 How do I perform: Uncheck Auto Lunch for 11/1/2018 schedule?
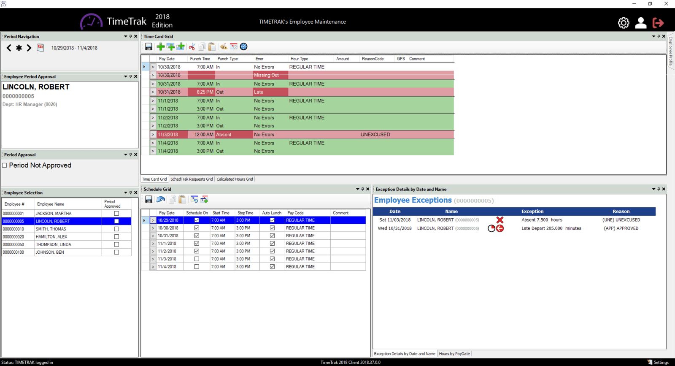point(272,244)
